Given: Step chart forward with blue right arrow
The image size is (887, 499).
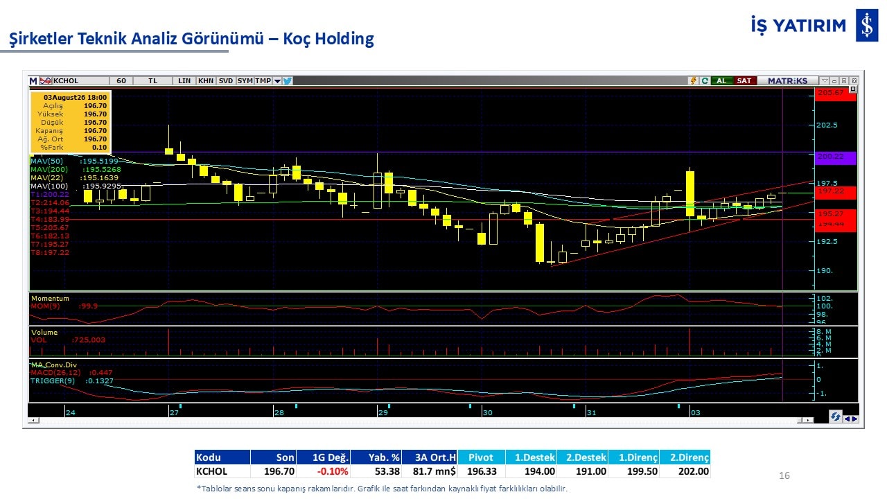Looking at the screenshot, I should pyautogui.click(x=855, y=418).
